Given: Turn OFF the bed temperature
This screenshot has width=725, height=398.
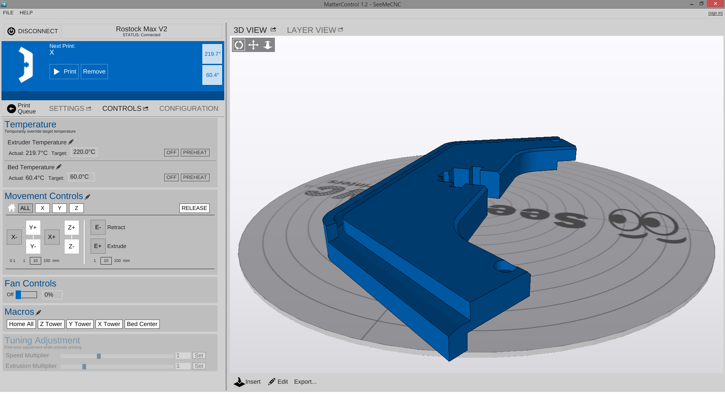Looking at the screenshot, I should [x=171, y=178].
